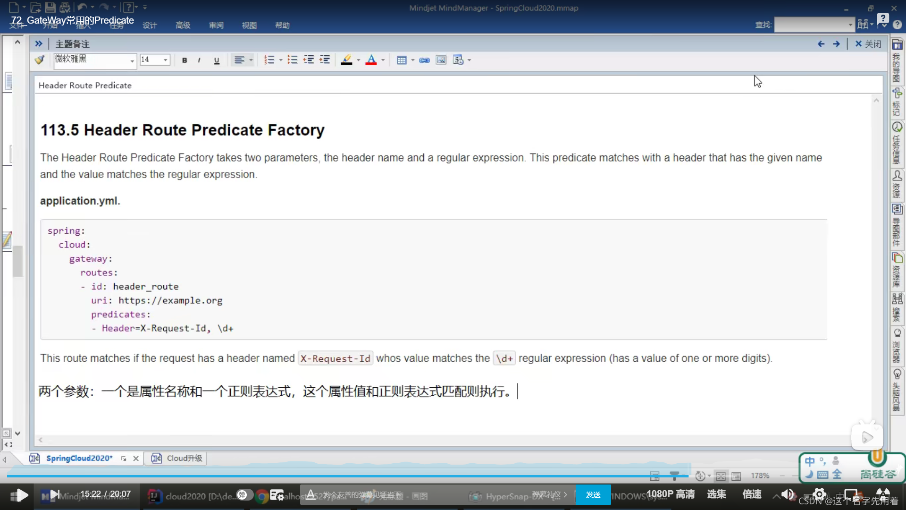Click the blue 发送 button
The image size is (906, 510).
click(x=593, y=494)
